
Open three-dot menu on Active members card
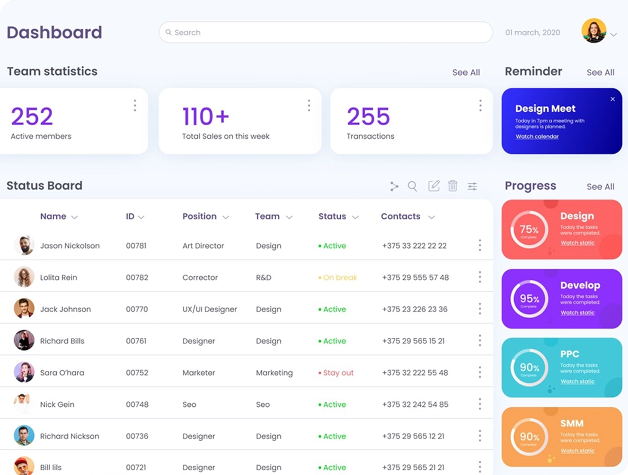(135, 105)
